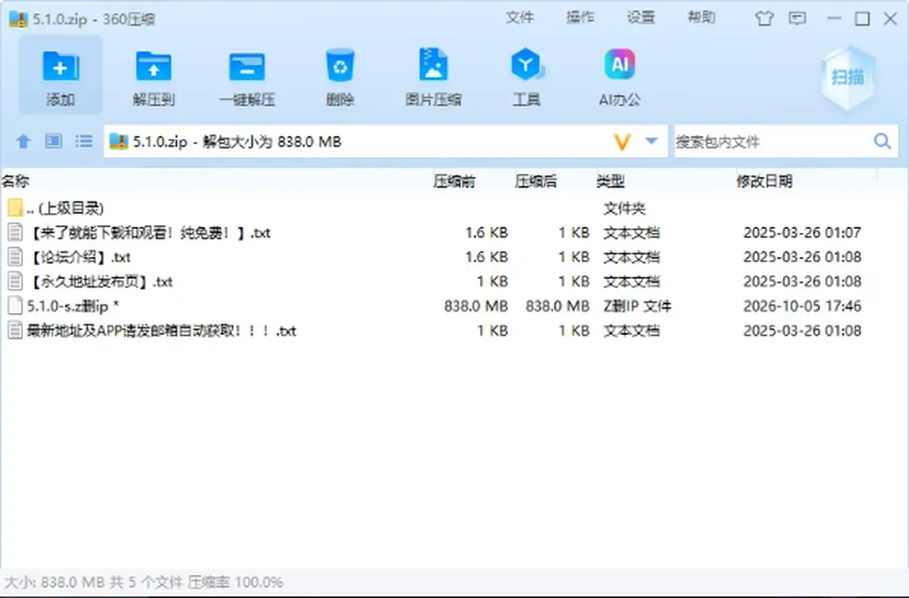This screenshot has width=909, height=598.
Task: Switch to the list view mode button
Action: pos(84,141)
